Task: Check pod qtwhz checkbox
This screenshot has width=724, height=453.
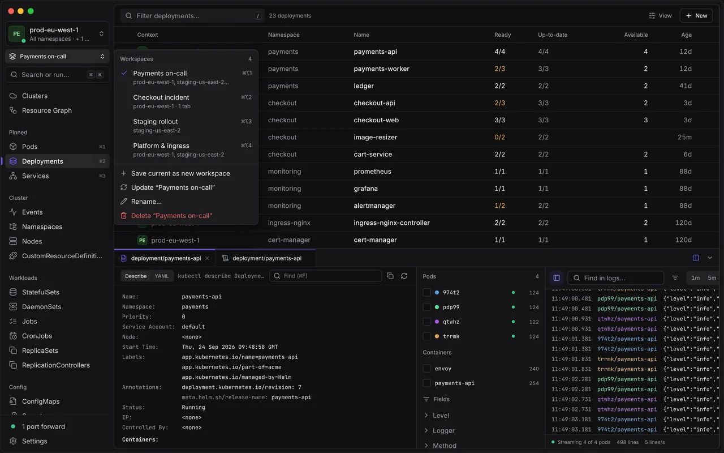Action: [x=427, y=322]
